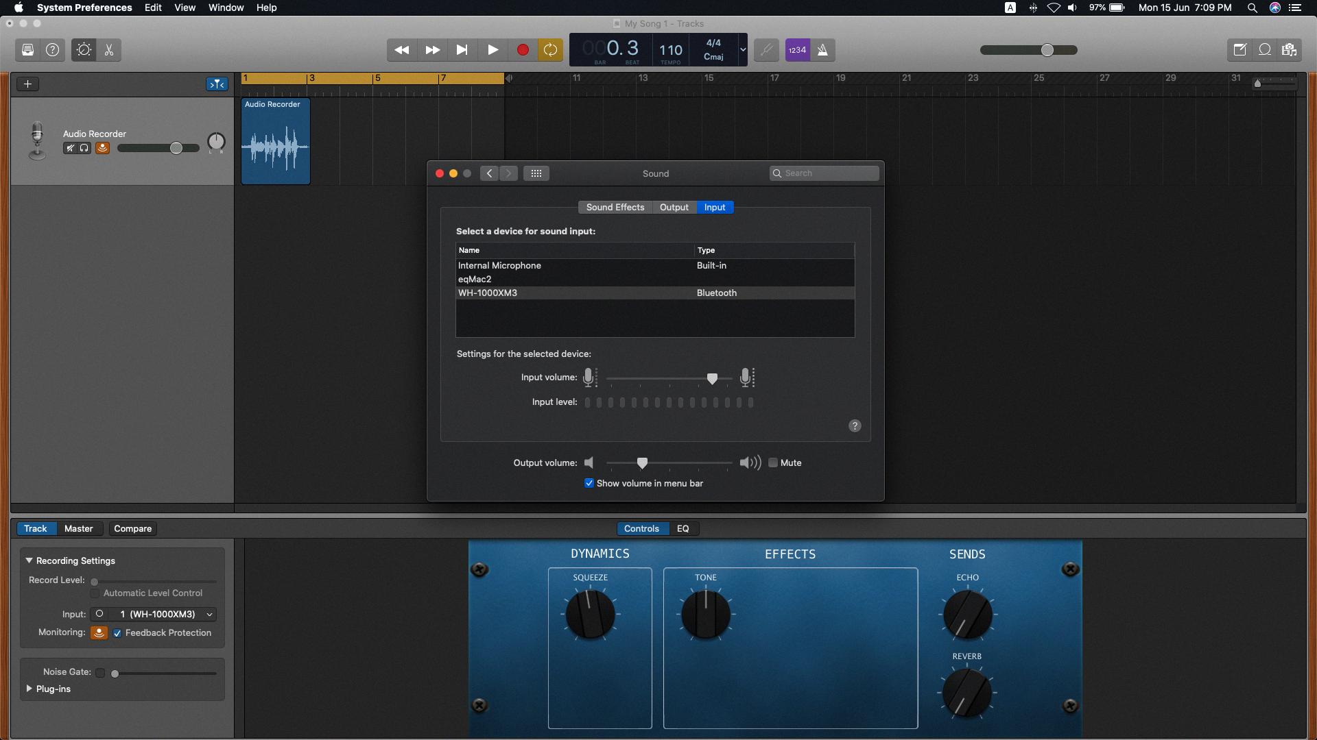
Task: Switch to the Sound Effects tab
Action: click(615, 208)
